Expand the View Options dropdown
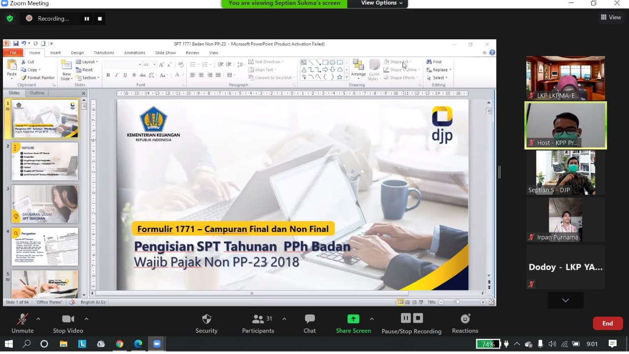629x354 pixels. (x=382, y=3)
